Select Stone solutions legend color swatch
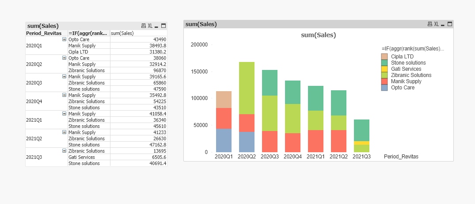The height and width of the screenshot is (204, 475). [384, 63]
